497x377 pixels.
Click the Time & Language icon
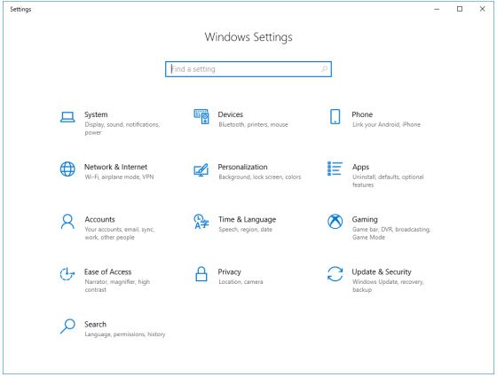pos(201,221)
